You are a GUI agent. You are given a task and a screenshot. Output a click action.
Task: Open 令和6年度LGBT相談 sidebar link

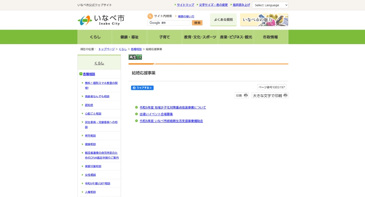point(97,183)
